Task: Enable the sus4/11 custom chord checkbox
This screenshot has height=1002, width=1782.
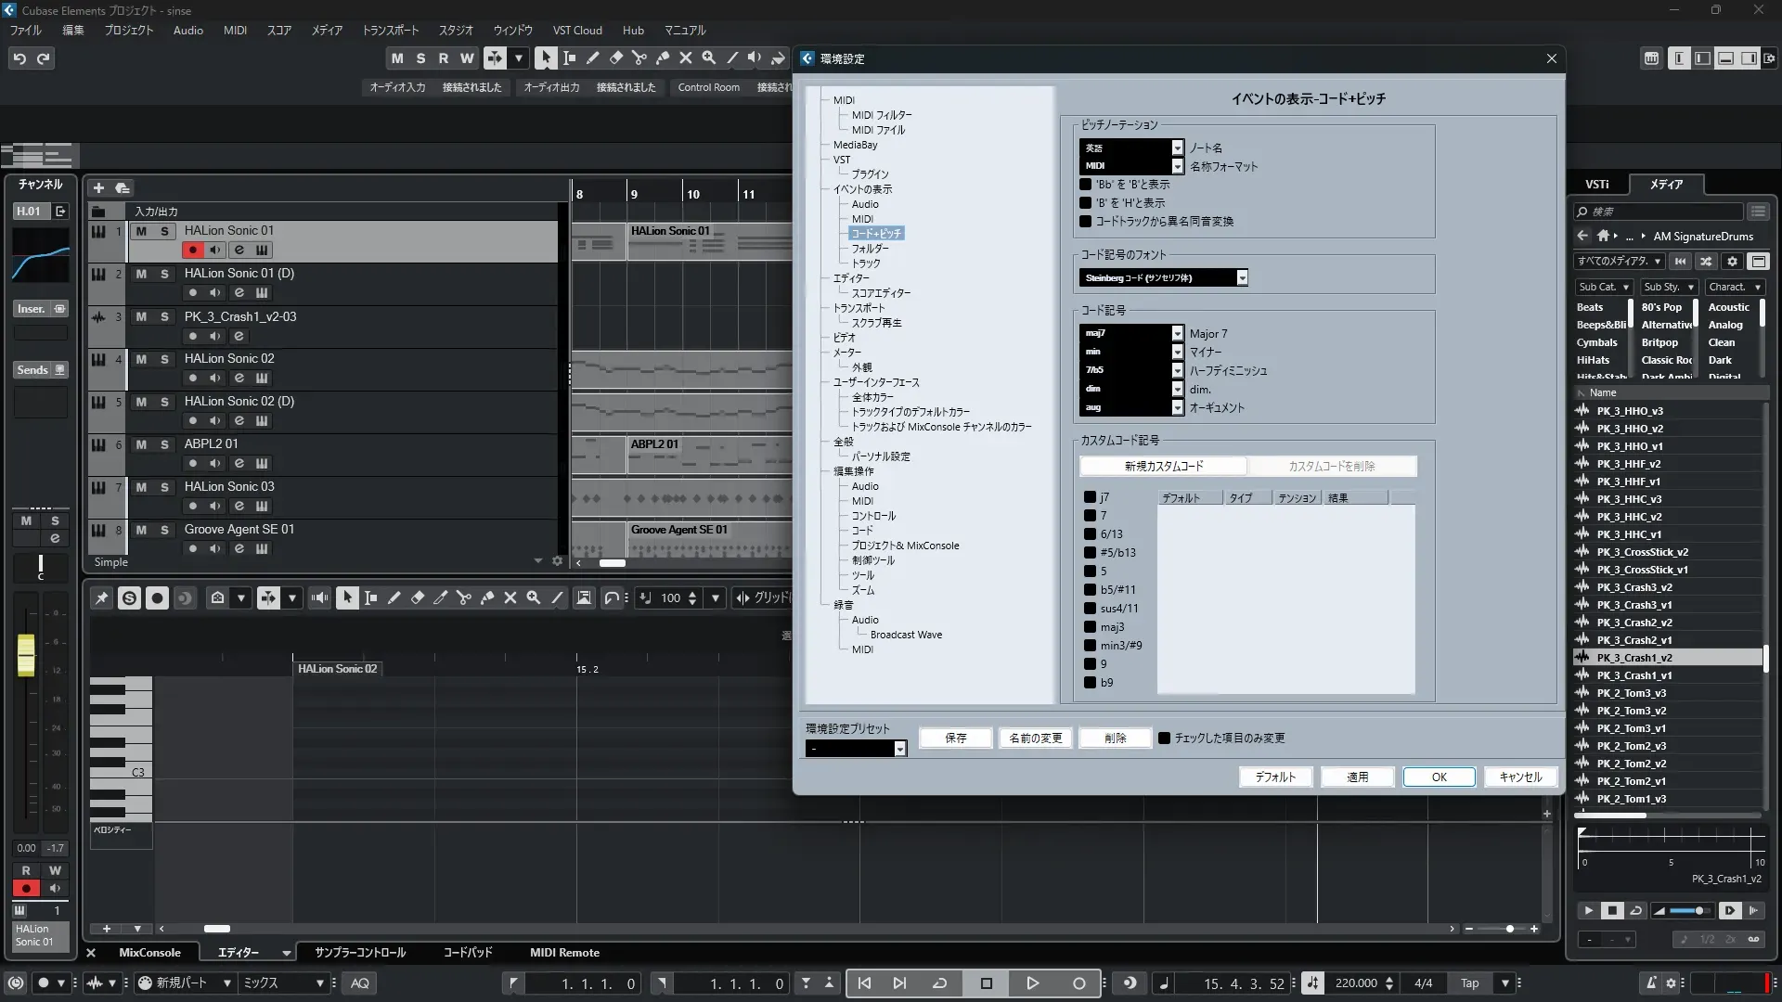Action: [x=1090, y=609]
